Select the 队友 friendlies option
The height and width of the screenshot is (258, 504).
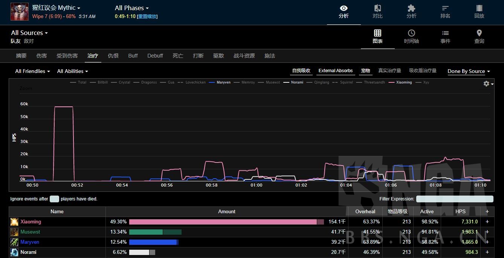point(15,41)
